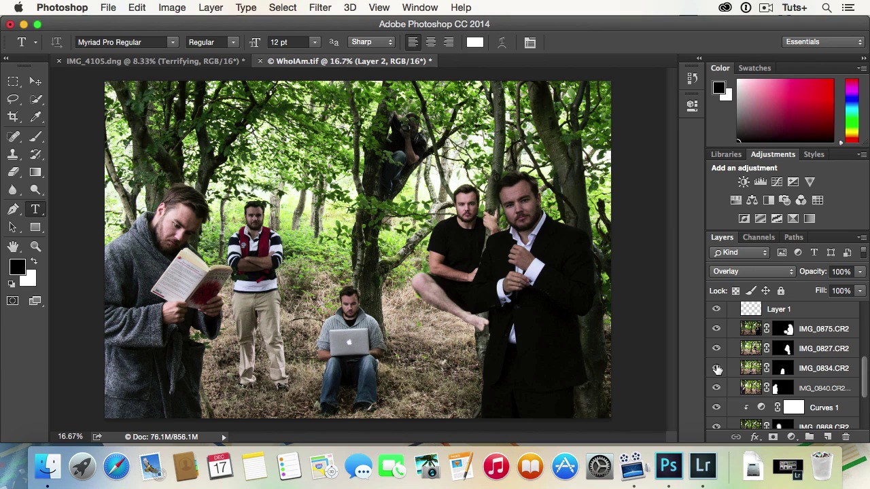
Task: Switch to IMG_4105.dng document tab
Action: [x=155, y=61]
